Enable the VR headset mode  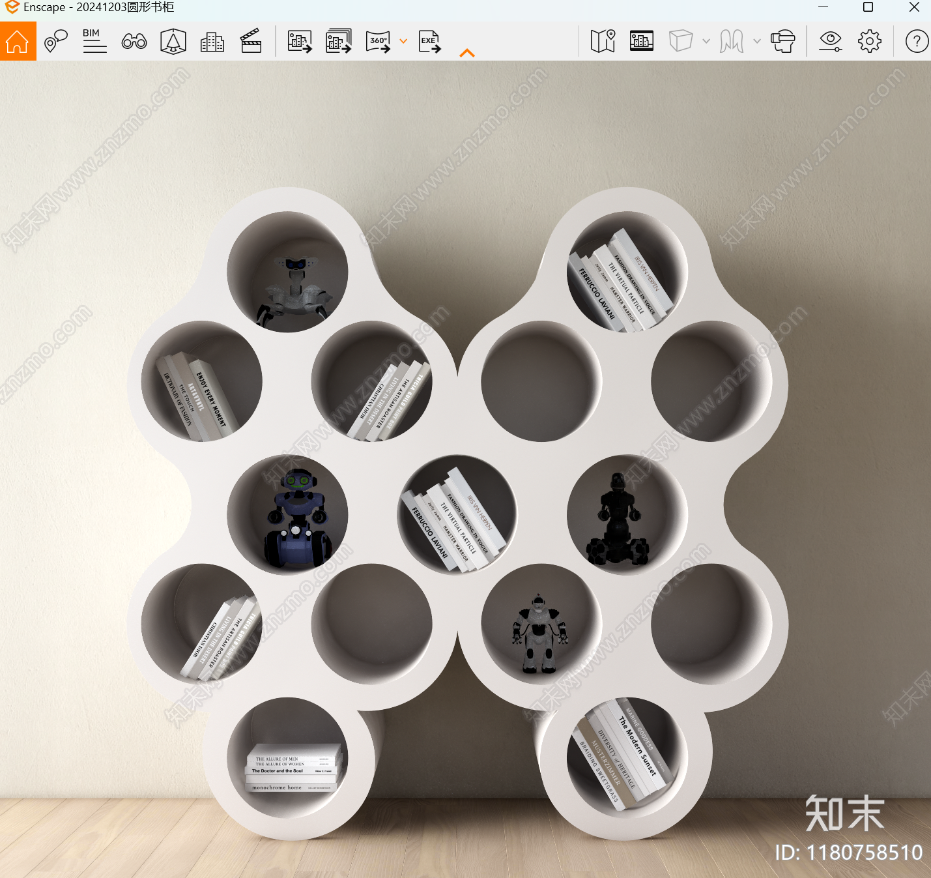pyautogui.click(x=782, y=41)
